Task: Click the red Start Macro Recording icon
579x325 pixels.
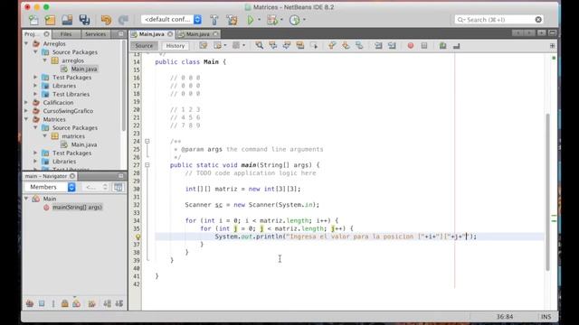Action: point(410,46)
